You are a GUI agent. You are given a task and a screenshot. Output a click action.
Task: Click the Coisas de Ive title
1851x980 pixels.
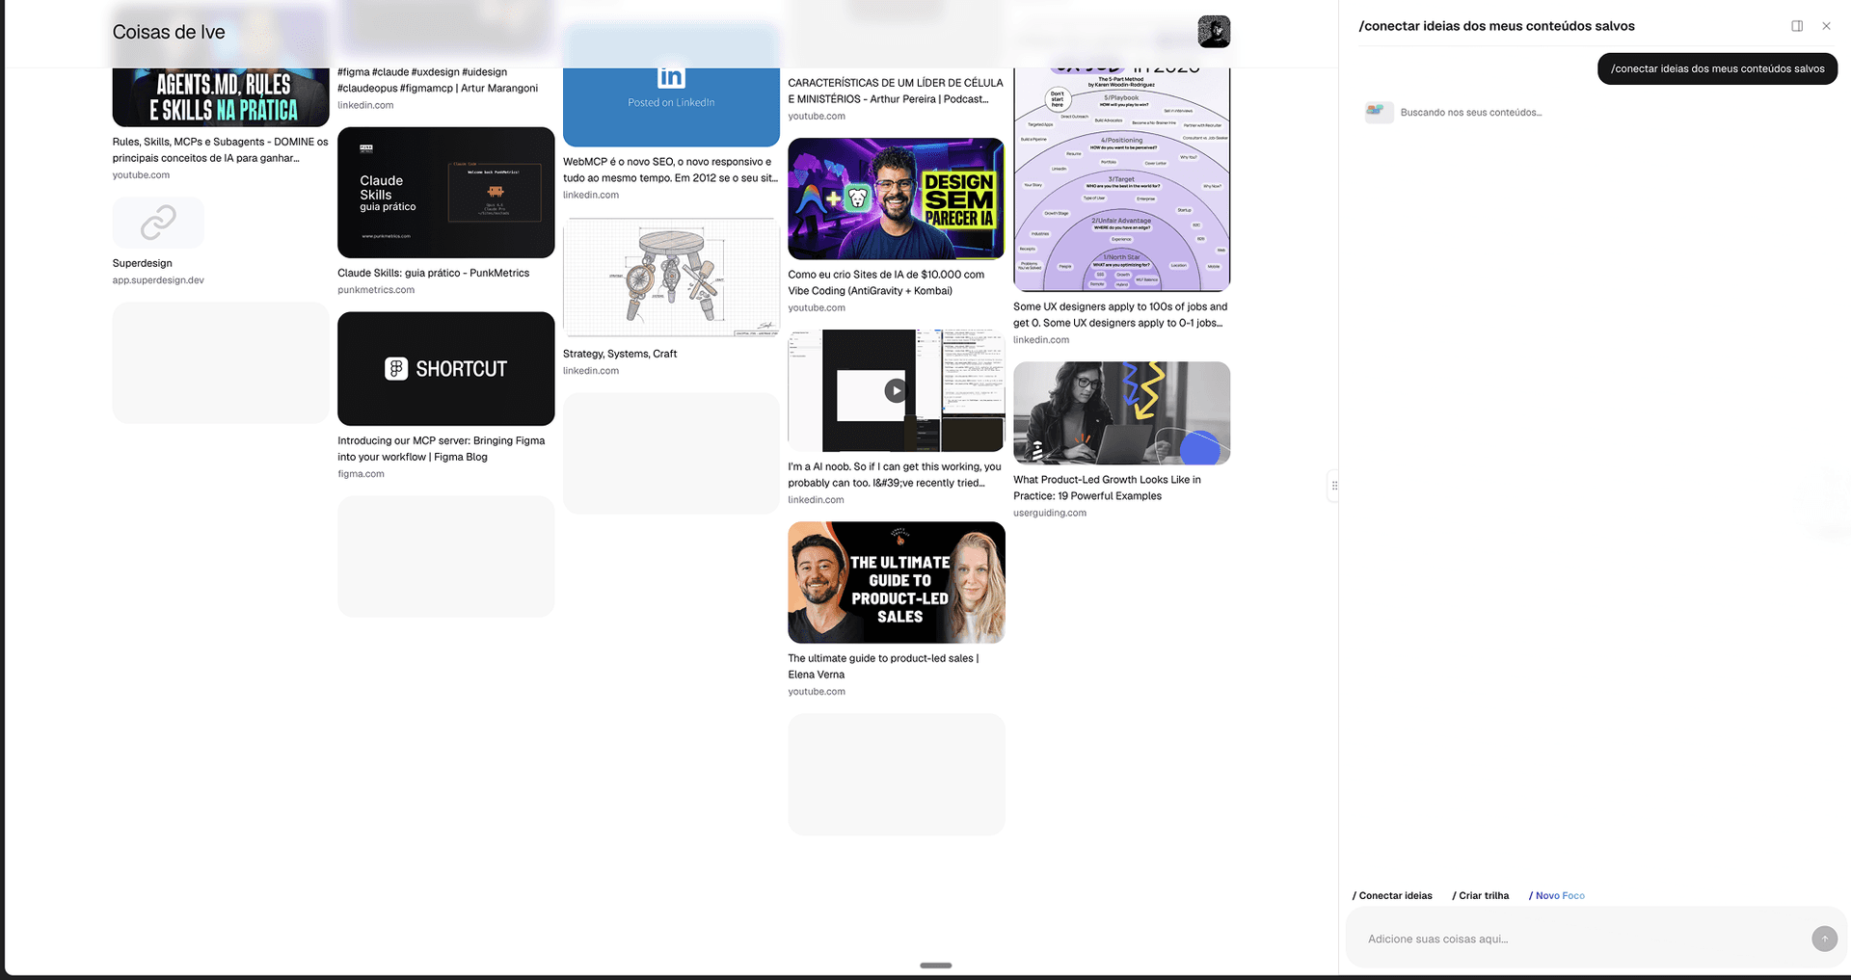click(x=169, y=32)
